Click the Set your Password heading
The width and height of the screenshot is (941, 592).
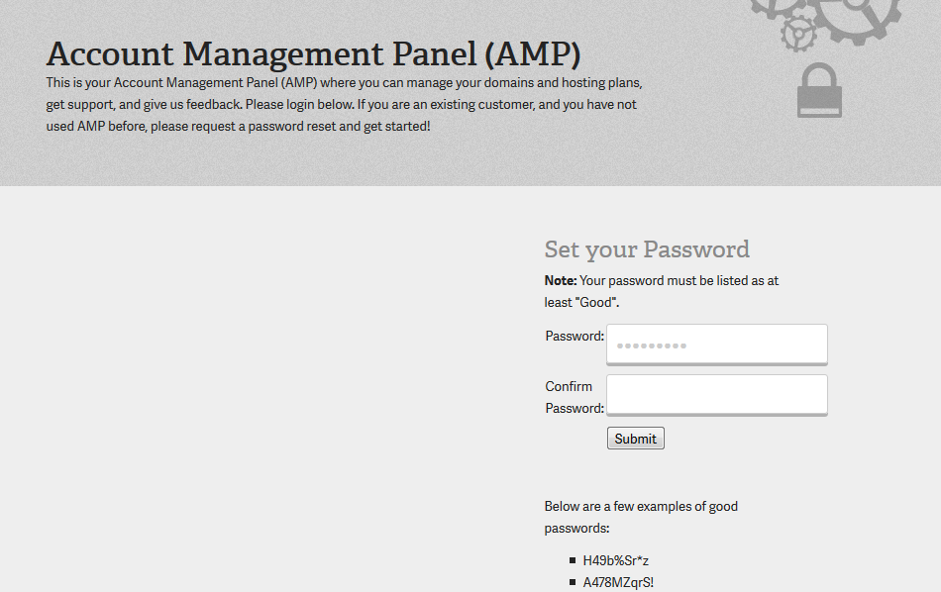click(x=647, y=249)
